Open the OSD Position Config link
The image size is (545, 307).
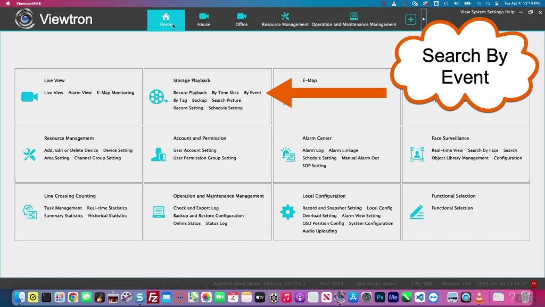(x=323, y=223)
